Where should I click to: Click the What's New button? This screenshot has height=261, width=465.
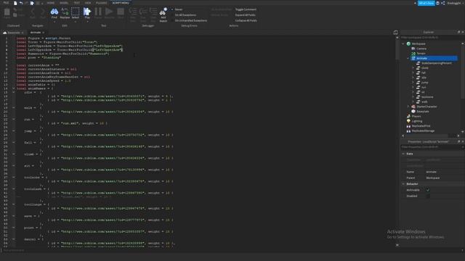426,3
